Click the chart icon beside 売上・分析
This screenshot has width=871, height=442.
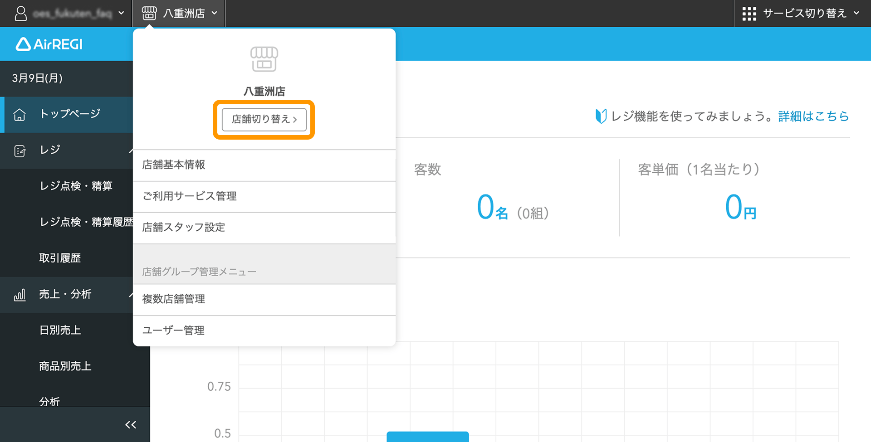point(20,295)
